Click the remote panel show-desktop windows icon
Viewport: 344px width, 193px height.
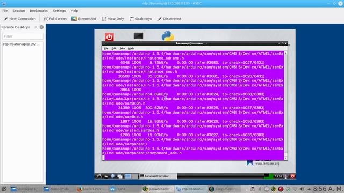(x=120, y=176)
